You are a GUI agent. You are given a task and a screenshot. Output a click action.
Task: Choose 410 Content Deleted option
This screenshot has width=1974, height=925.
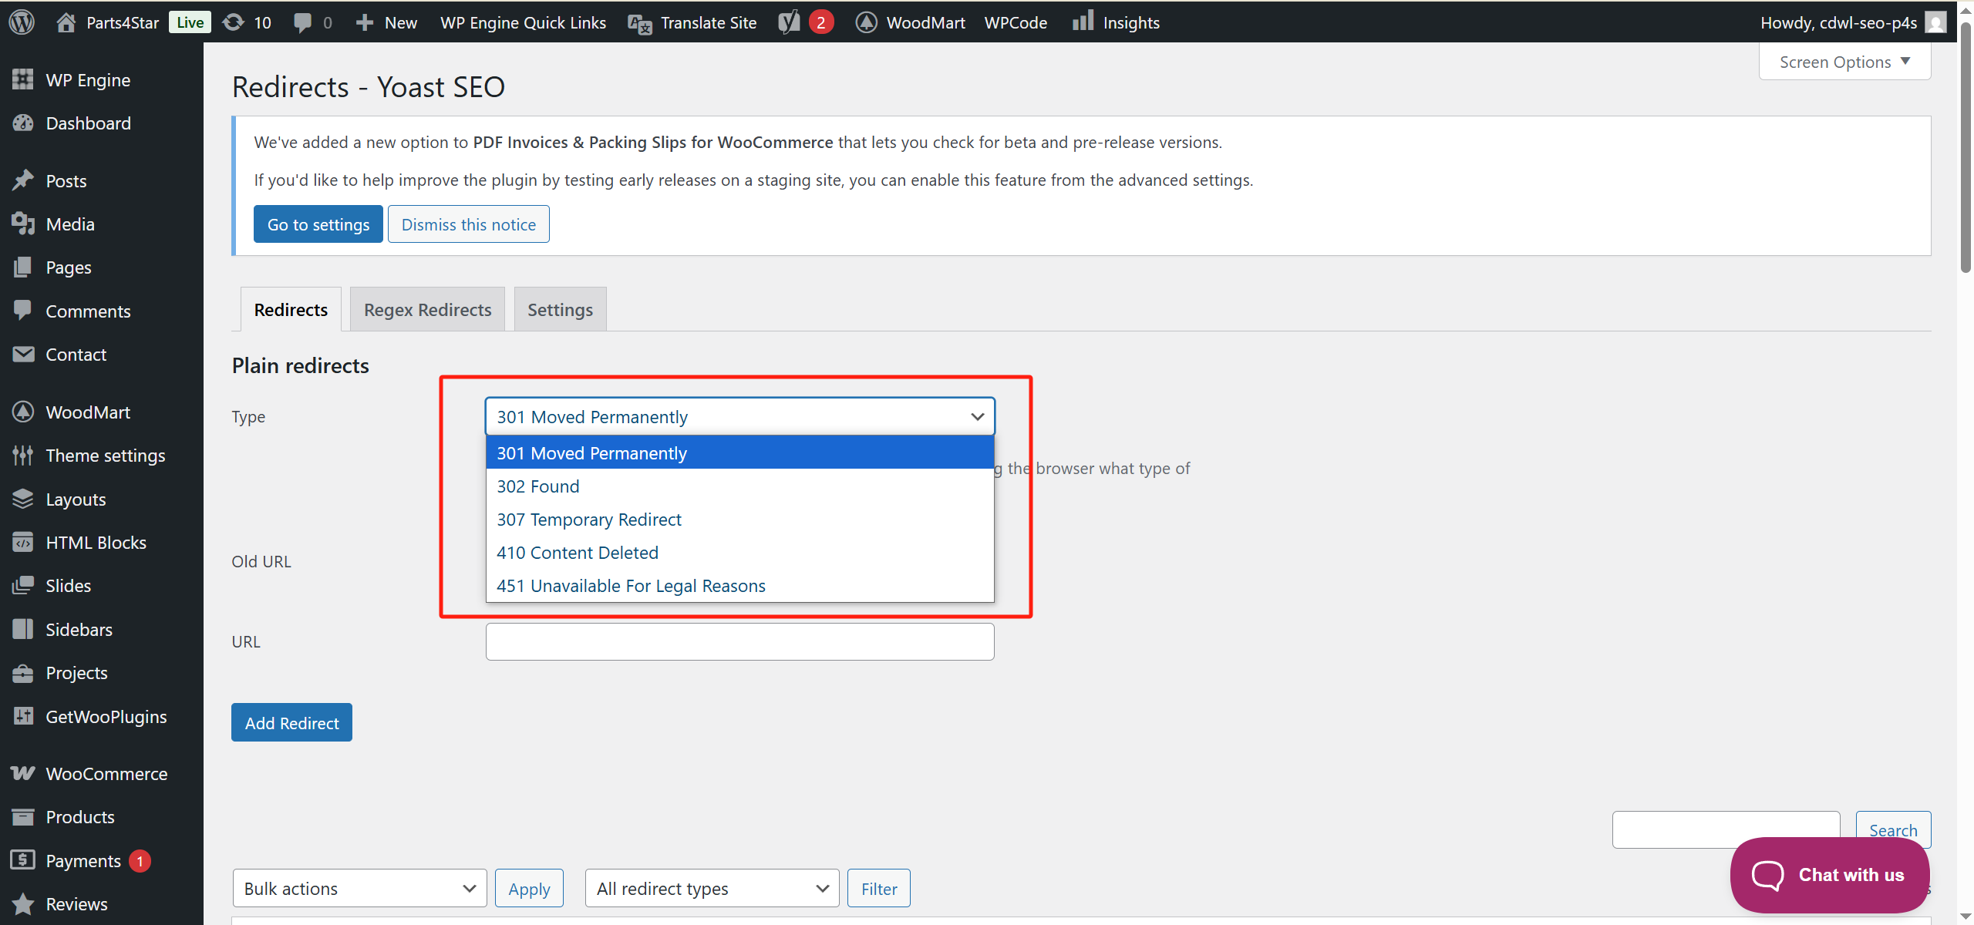(578, 553)
